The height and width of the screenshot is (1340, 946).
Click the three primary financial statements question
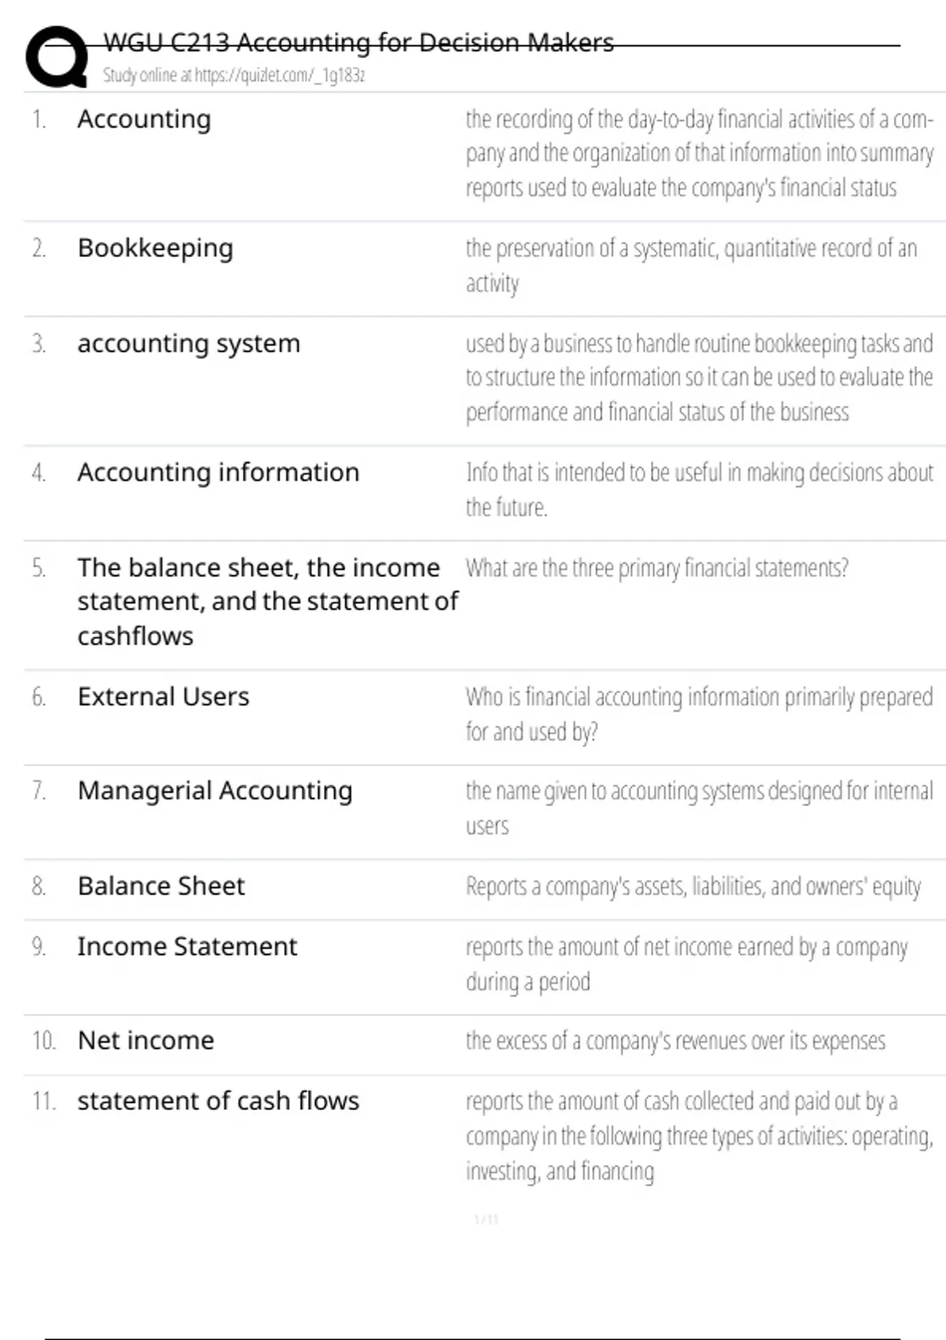[x=657, y=568]
